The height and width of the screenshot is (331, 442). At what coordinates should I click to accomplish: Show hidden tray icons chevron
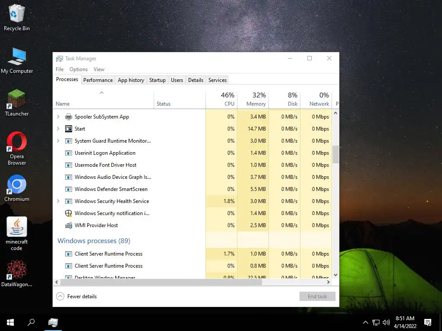pyautogui.click(x=365, y=322)
